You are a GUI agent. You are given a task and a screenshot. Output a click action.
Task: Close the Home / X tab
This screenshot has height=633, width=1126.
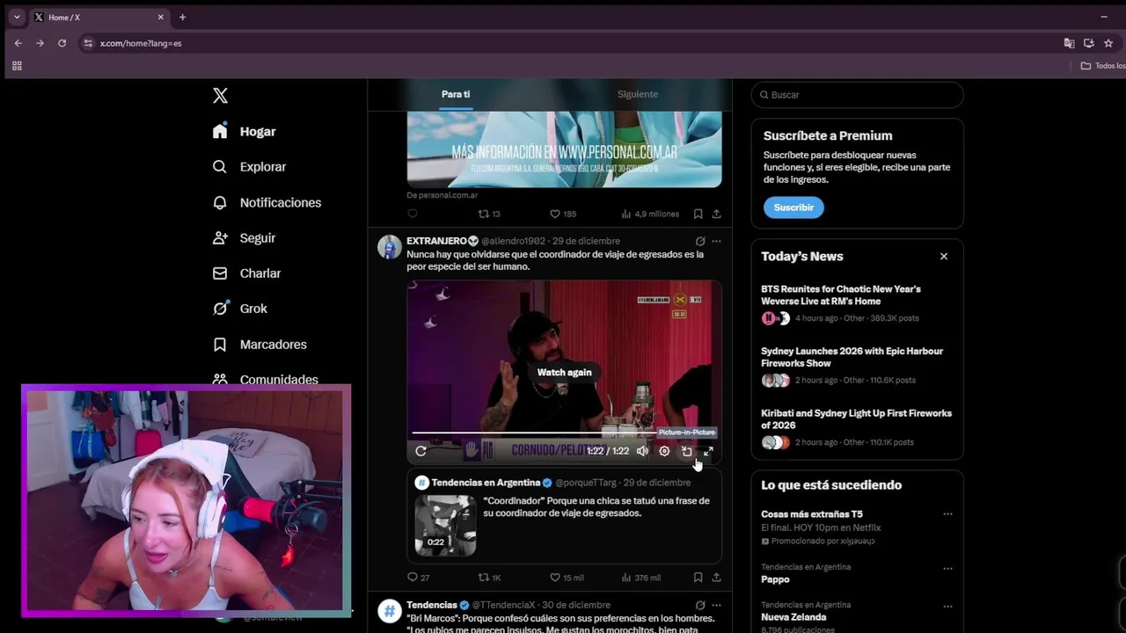[160, 17]
